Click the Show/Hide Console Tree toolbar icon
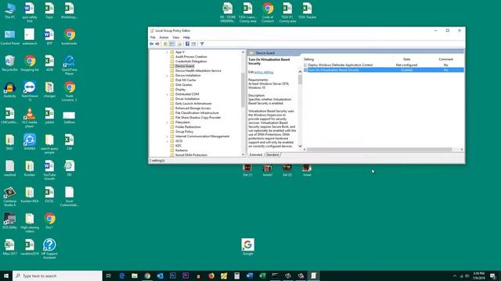Screen dimensions: 501x281 point(172,44)
